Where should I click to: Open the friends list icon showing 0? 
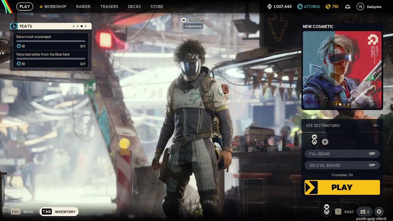[364, 211]
